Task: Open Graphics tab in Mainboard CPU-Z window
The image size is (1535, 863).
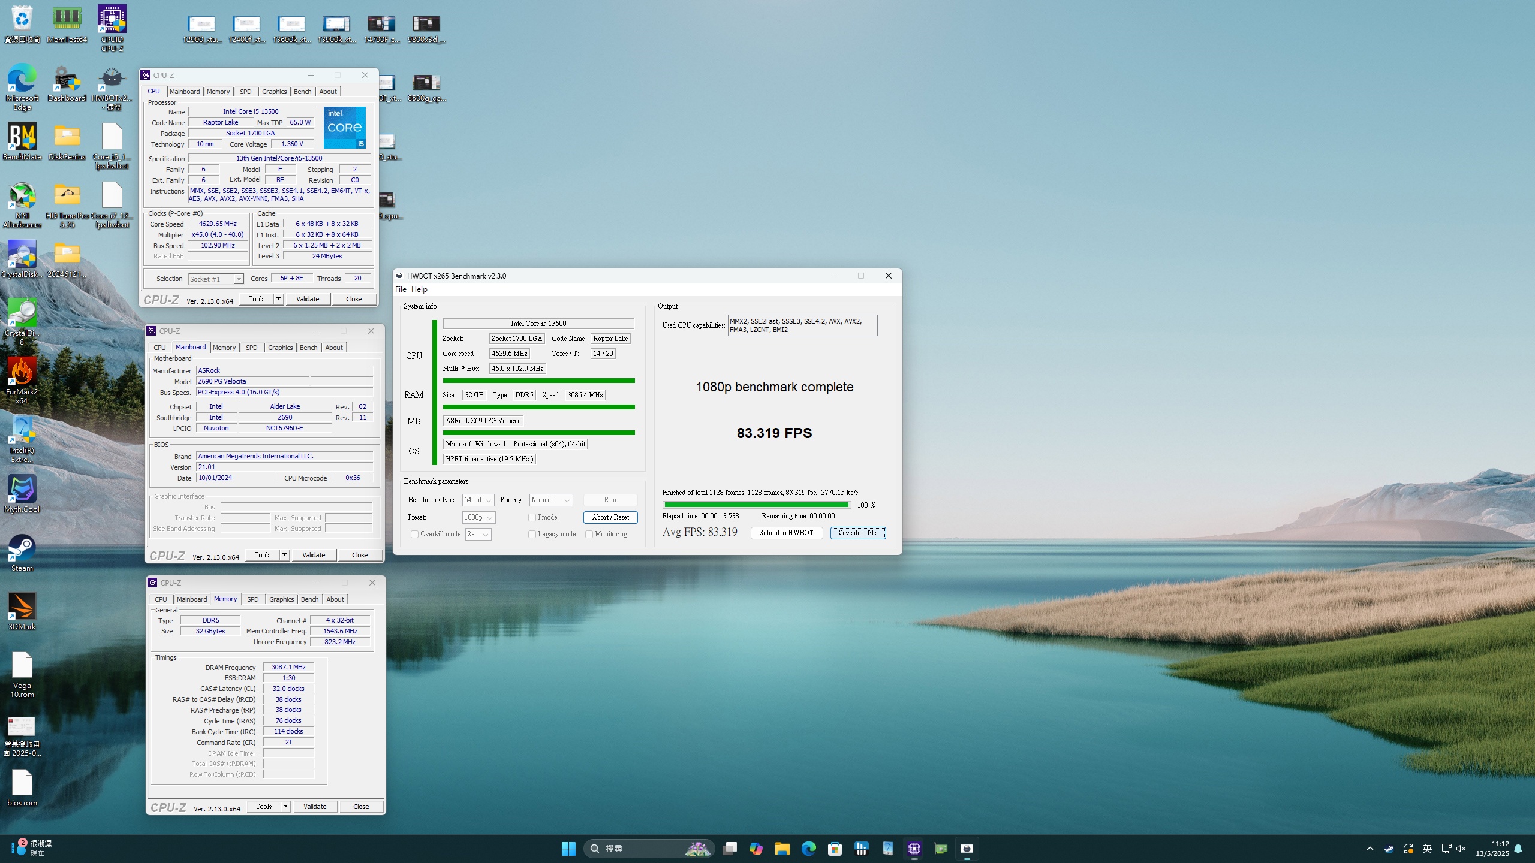Action: [280, 348]
